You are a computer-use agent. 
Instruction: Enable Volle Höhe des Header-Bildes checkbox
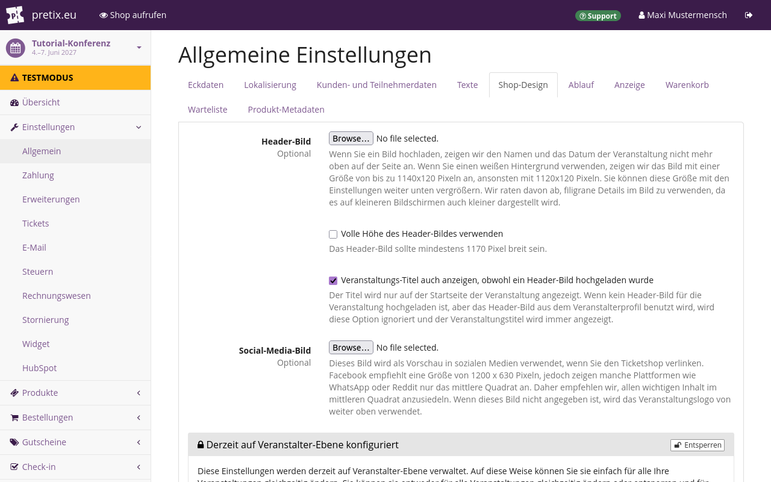coord(333,234)
